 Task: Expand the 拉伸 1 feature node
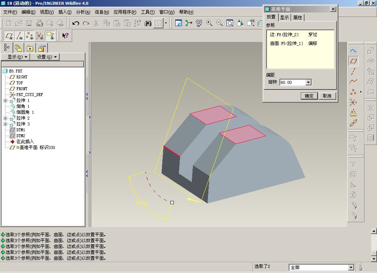(5, 100)
